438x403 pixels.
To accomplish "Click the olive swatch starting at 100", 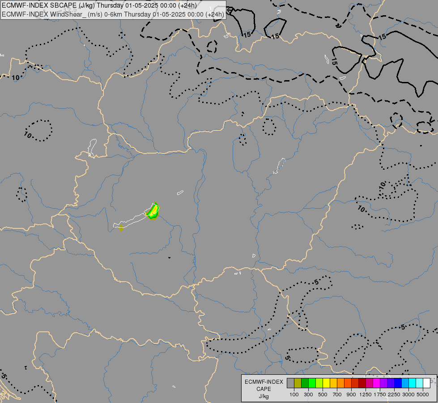I will (x=298, y=383).
